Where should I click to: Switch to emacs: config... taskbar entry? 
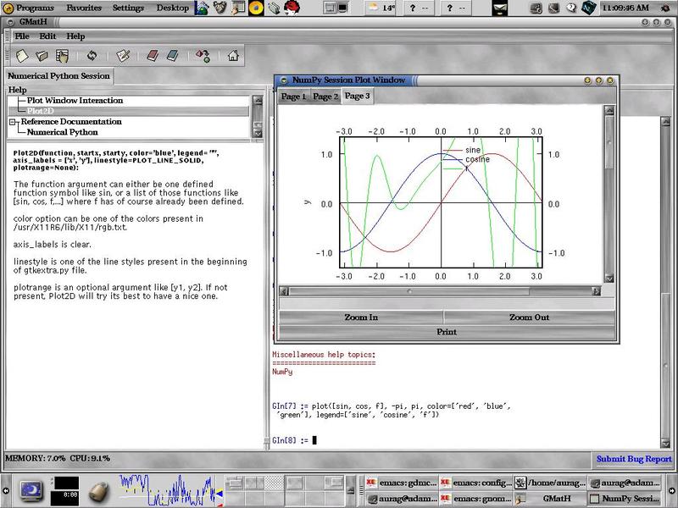point(475,483)
